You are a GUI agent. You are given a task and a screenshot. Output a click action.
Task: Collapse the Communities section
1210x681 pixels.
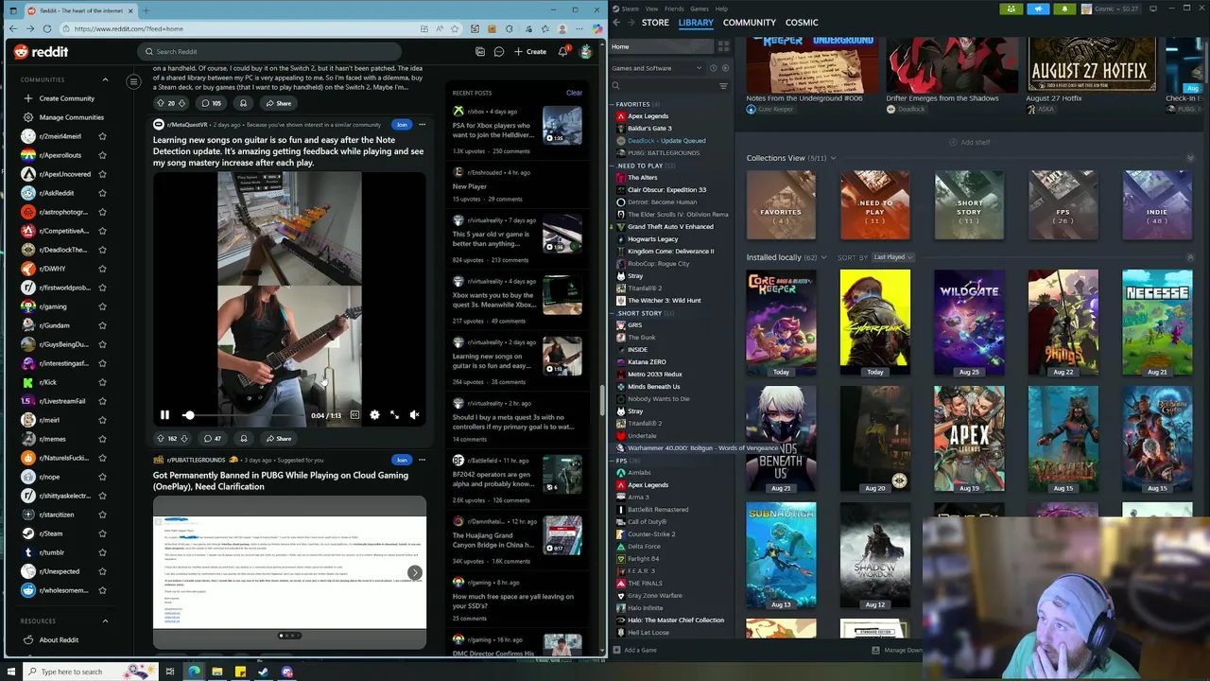105,79
